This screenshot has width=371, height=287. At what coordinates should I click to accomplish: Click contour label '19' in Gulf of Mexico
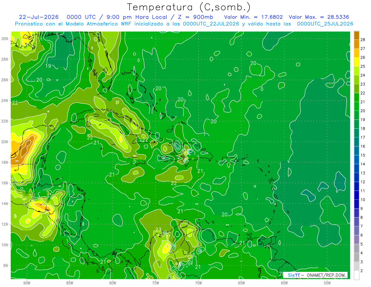pos(48,66)
